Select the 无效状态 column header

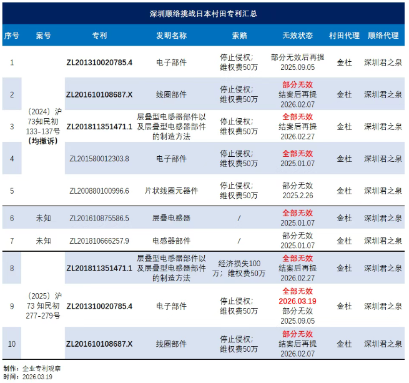(x=298, y=36)
